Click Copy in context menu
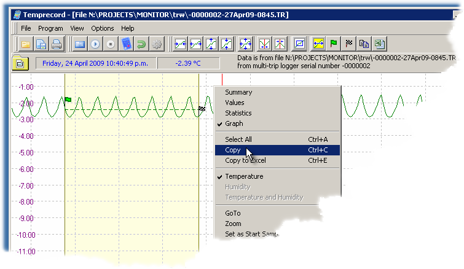The height and width of the screenshot is (269, 464). (277, 150)
